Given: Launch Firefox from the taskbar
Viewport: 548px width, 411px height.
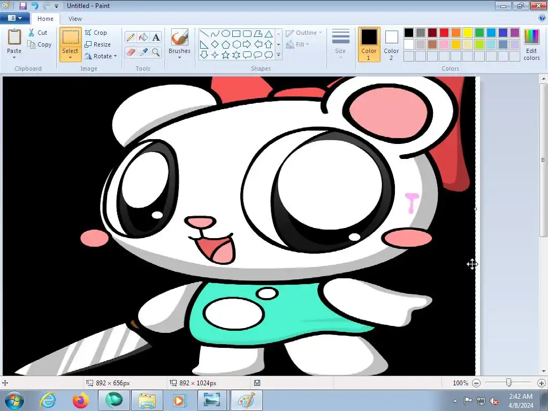Looking at the screenshot, I should tap(81, 400).
